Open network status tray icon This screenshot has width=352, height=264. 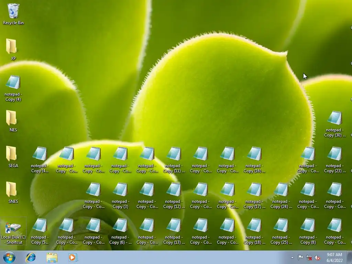pos(309,257)
